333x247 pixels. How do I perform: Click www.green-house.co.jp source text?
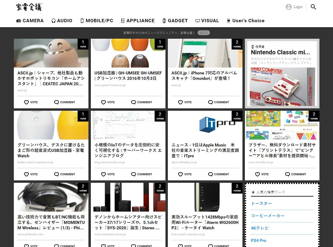click(x=110, y=85)
